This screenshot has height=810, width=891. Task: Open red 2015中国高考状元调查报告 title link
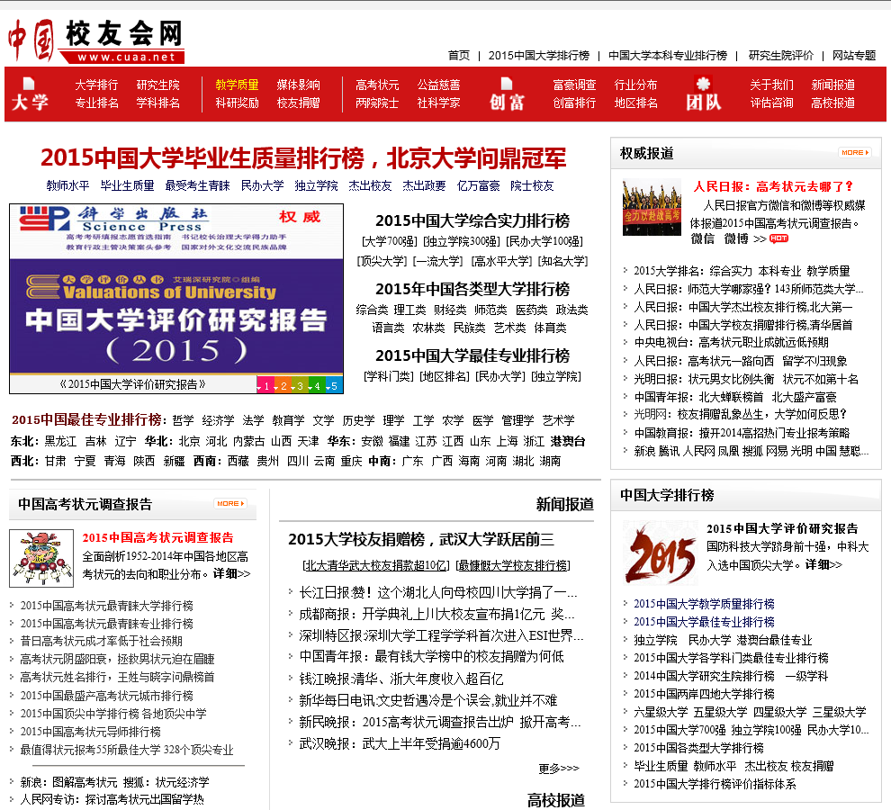click(x=158, y=537)
